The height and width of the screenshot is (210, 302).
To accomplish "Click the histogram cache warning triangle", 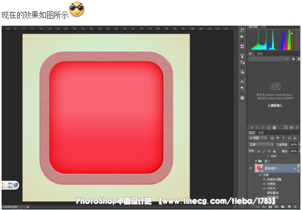I will coord(292,33).
